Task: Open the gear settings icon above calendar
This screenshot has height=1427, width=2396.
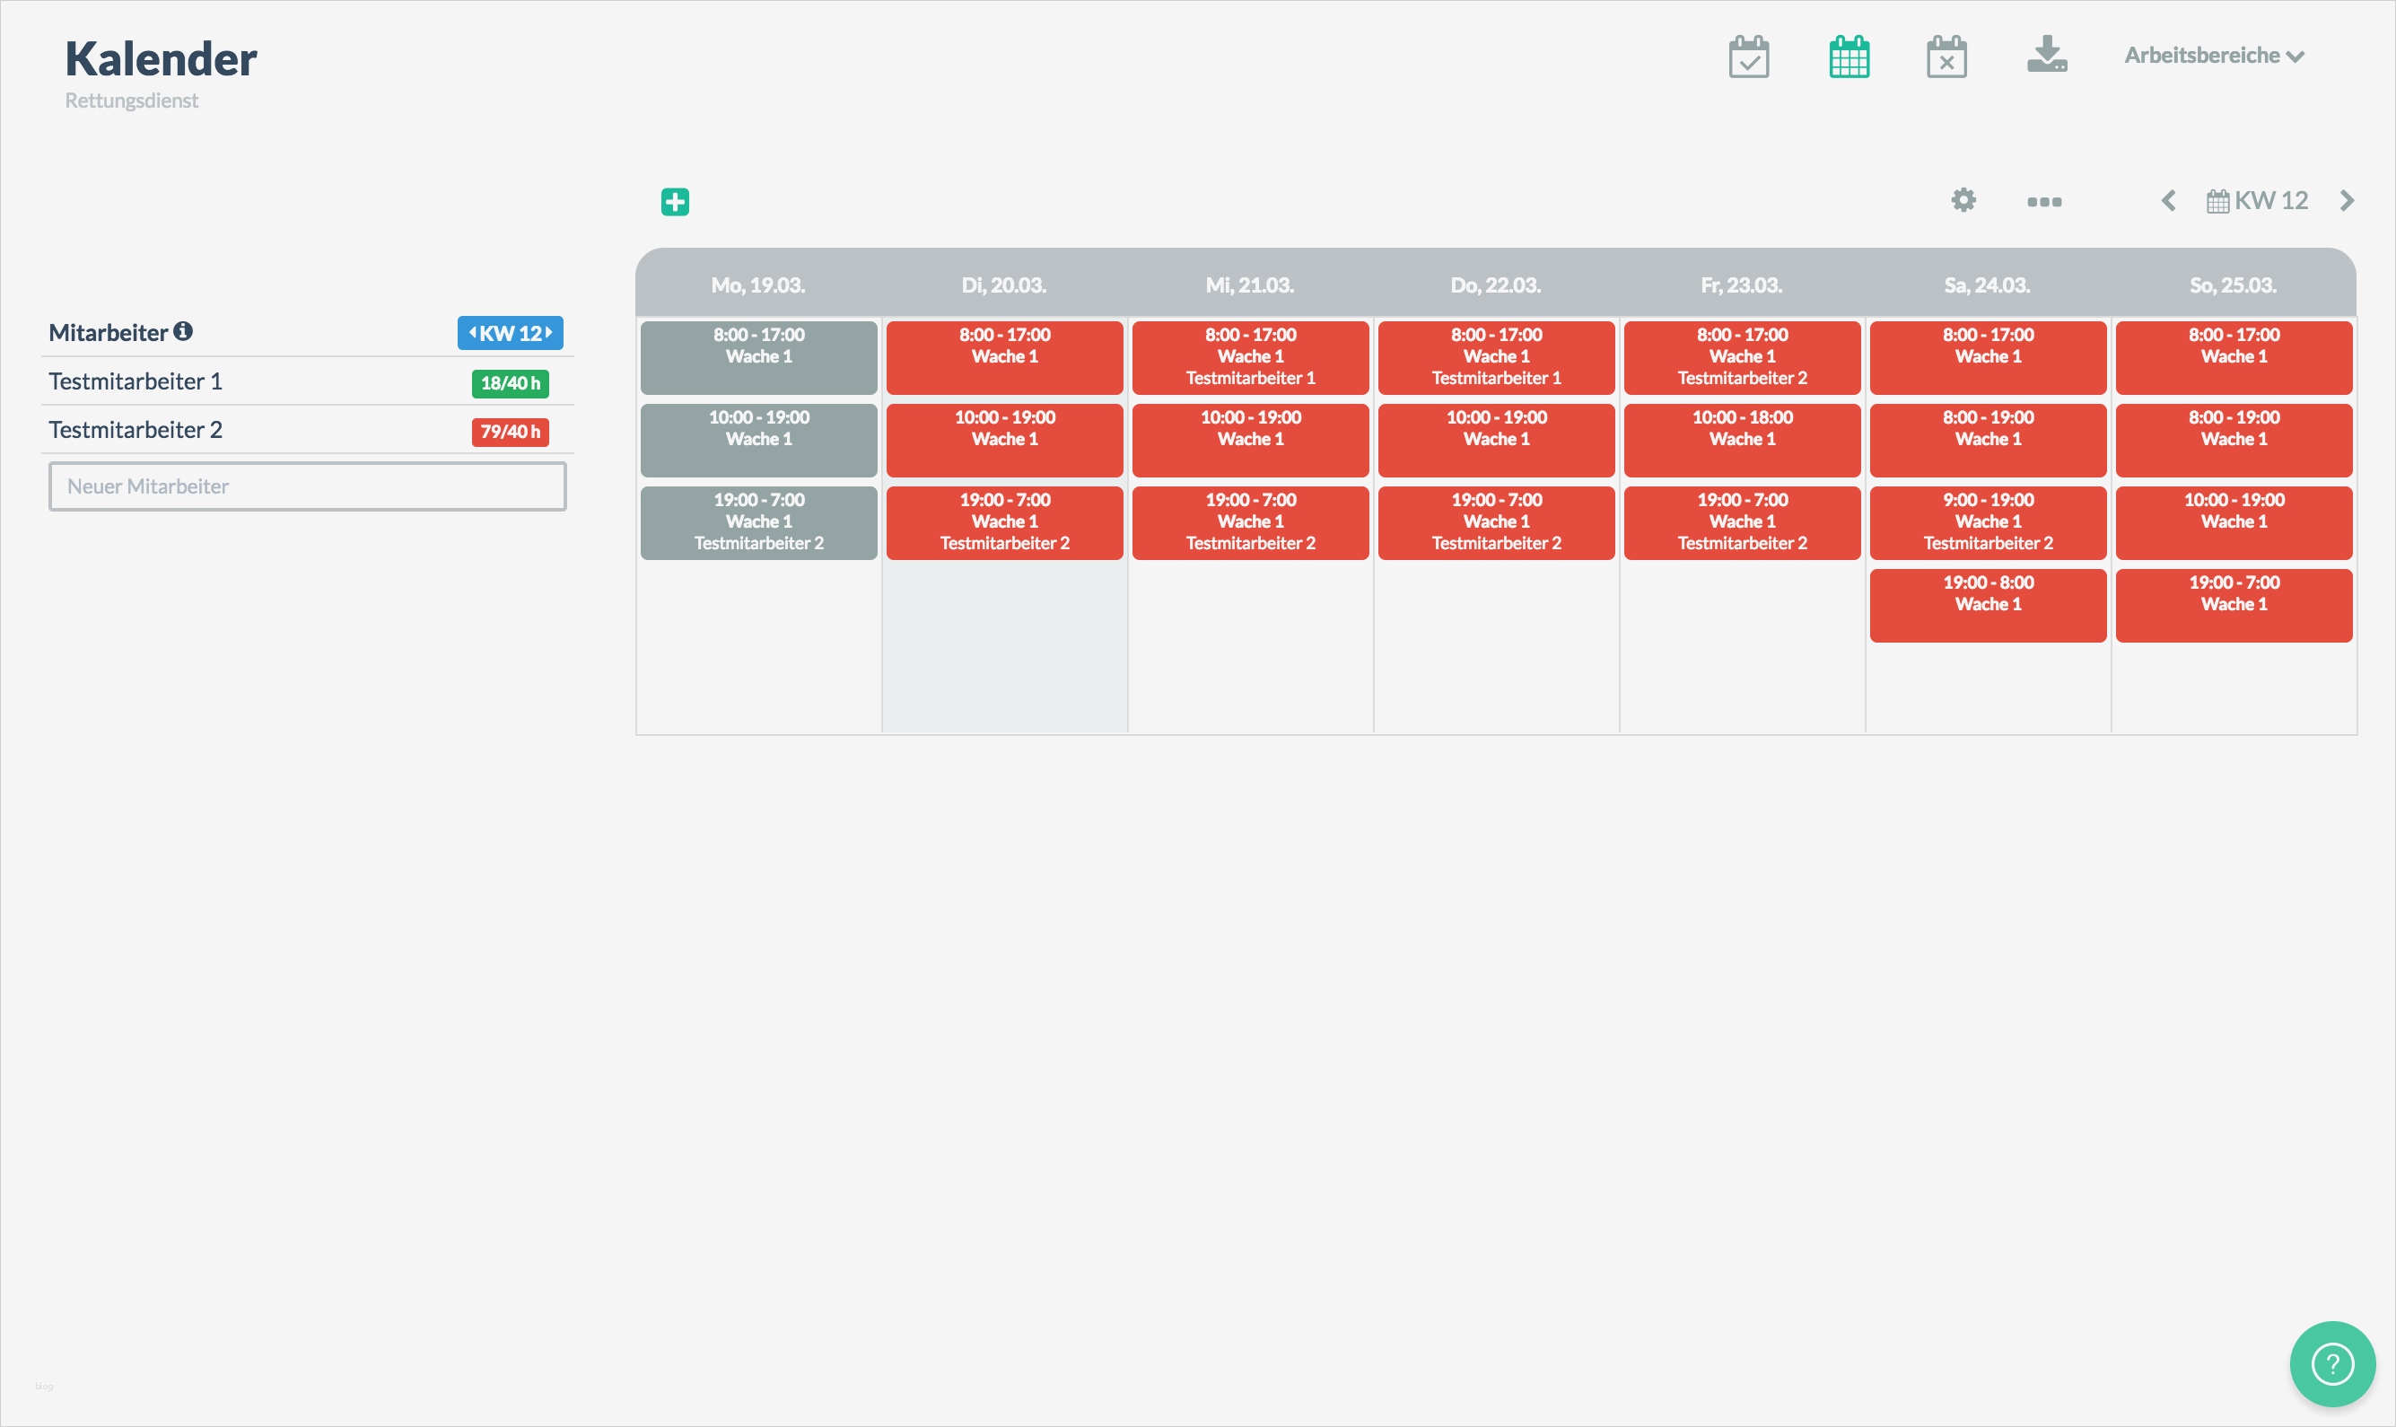Action: (1963, 200)
